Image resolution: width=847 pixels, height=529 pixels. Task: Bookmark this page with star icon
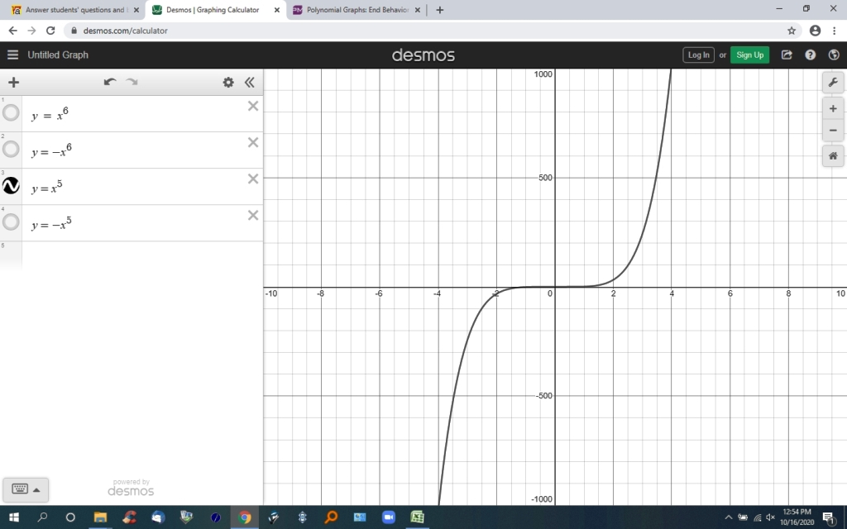point(792,31)
